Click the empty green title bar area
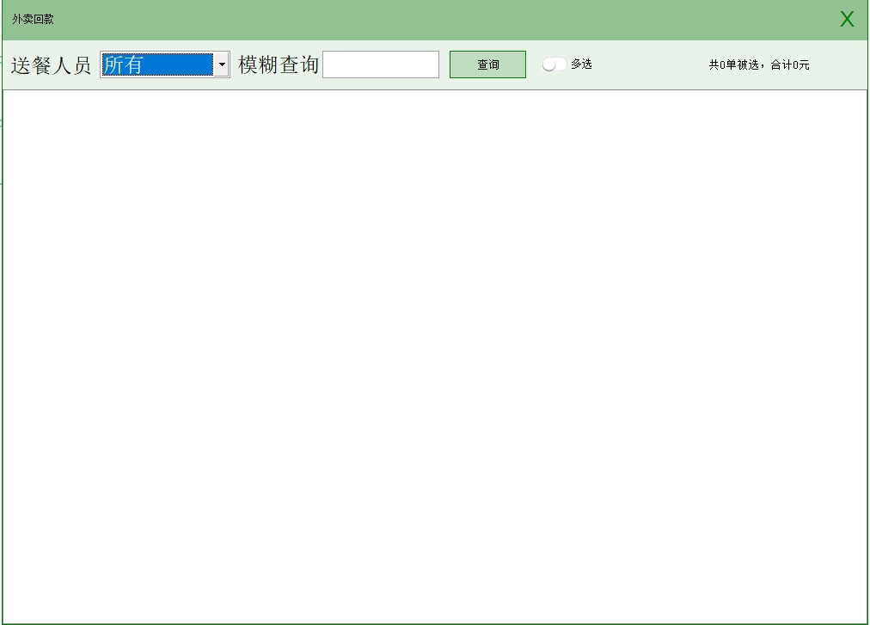Screen dimensions: 870x625 430,19
